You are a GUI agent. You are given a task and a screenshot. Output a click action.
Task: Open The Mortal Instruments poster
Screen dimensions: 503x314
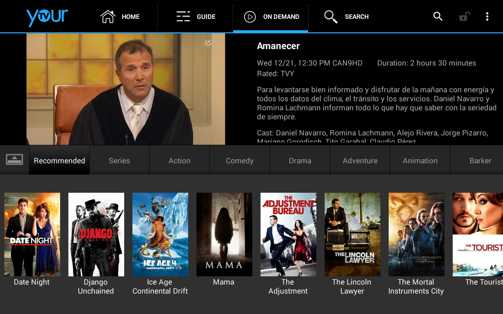point(417,234)
